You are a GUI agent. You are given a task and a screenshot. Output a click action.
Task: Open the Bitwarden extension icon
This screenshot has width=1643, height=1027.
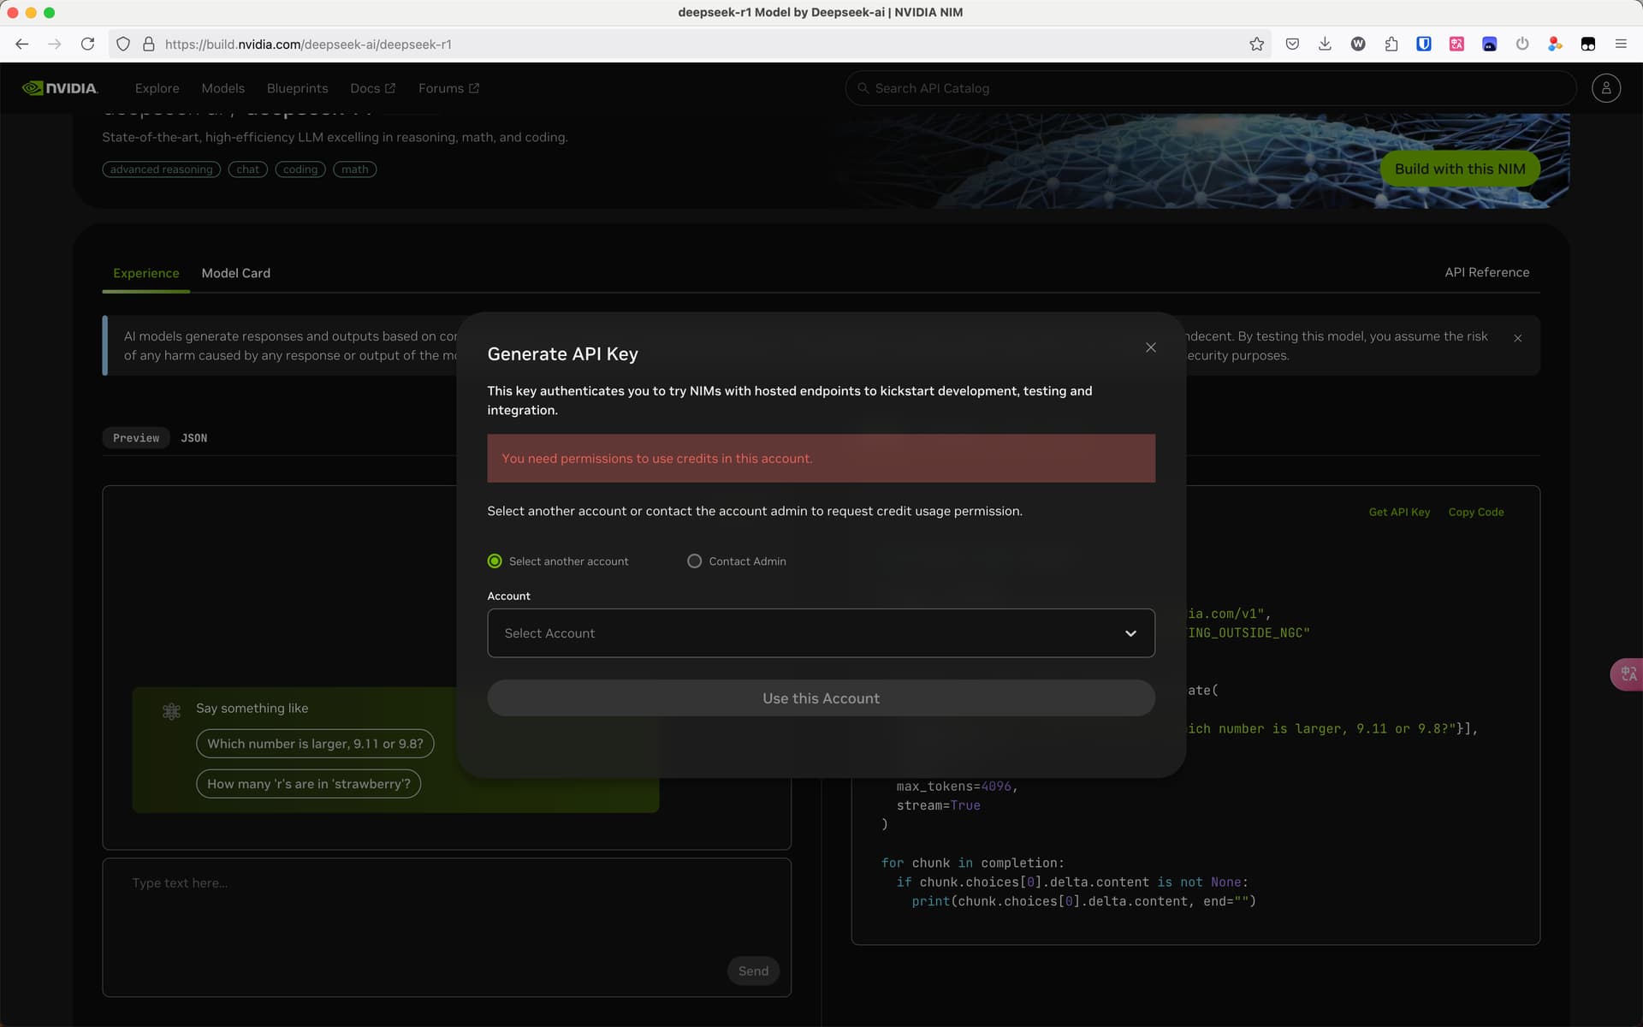coord(1424,44)
